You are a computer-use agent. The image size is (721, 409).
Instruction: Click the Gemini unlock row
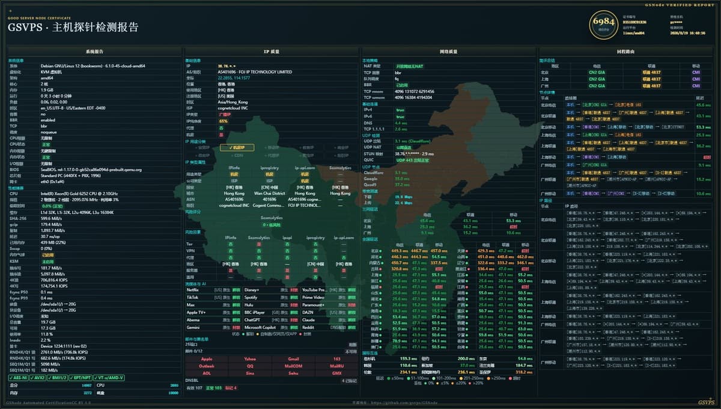click(x=213, y=328)
